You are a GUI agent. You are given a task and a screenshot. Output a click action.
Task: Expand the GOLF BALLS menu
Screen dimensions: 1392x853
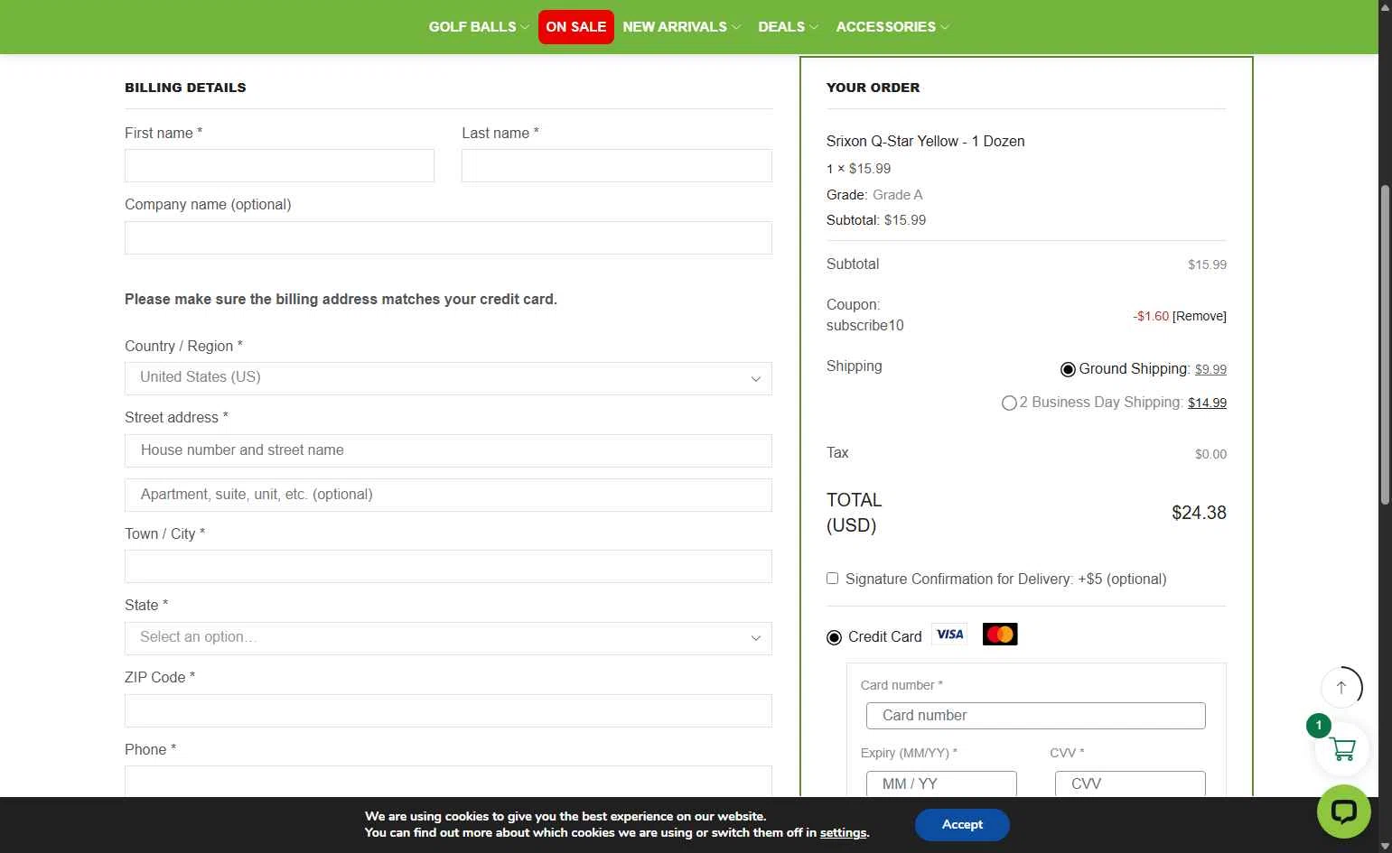tap(479, 27)
